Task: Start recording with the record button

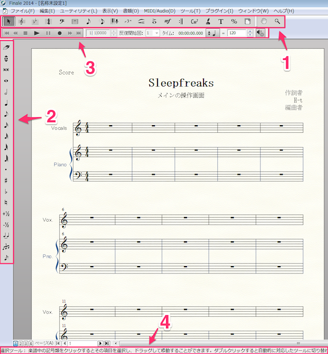Action: pyautogui.click(x=59, y=33)
